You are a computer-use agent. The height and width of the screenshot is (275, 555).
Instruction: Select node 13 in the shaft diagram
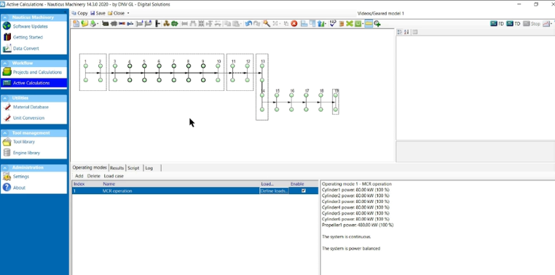(x=262, y=65)
